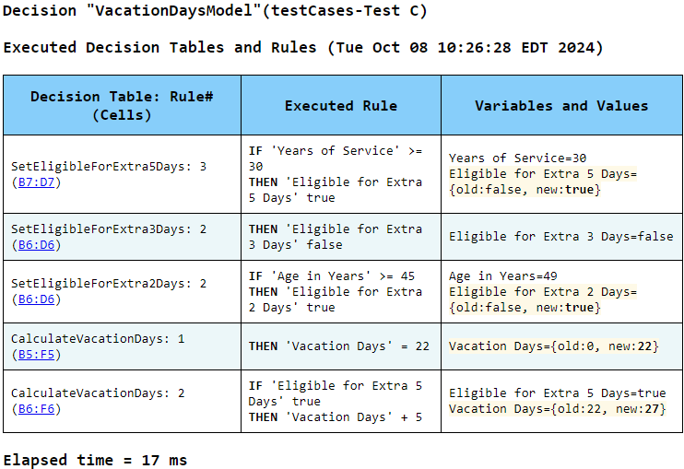The width and height of the screenshot is (684, 469).
Task: Select the 'Age in Years' >= 45 rule cell
Action: 338,291
